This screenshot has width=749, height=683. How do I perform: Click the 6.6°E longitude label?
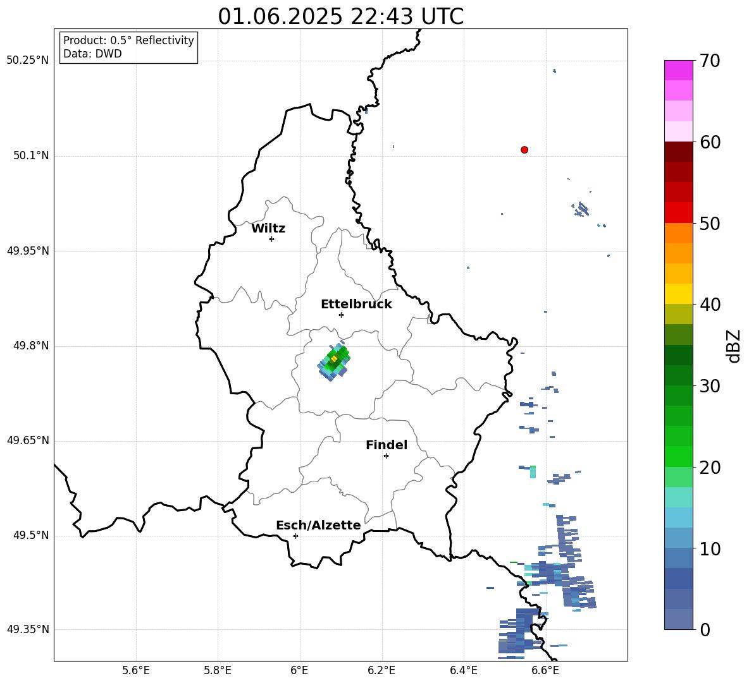545,670
